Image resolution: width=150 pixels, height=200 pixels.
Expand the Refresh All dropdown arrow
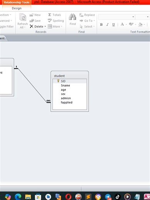[25, 27]
